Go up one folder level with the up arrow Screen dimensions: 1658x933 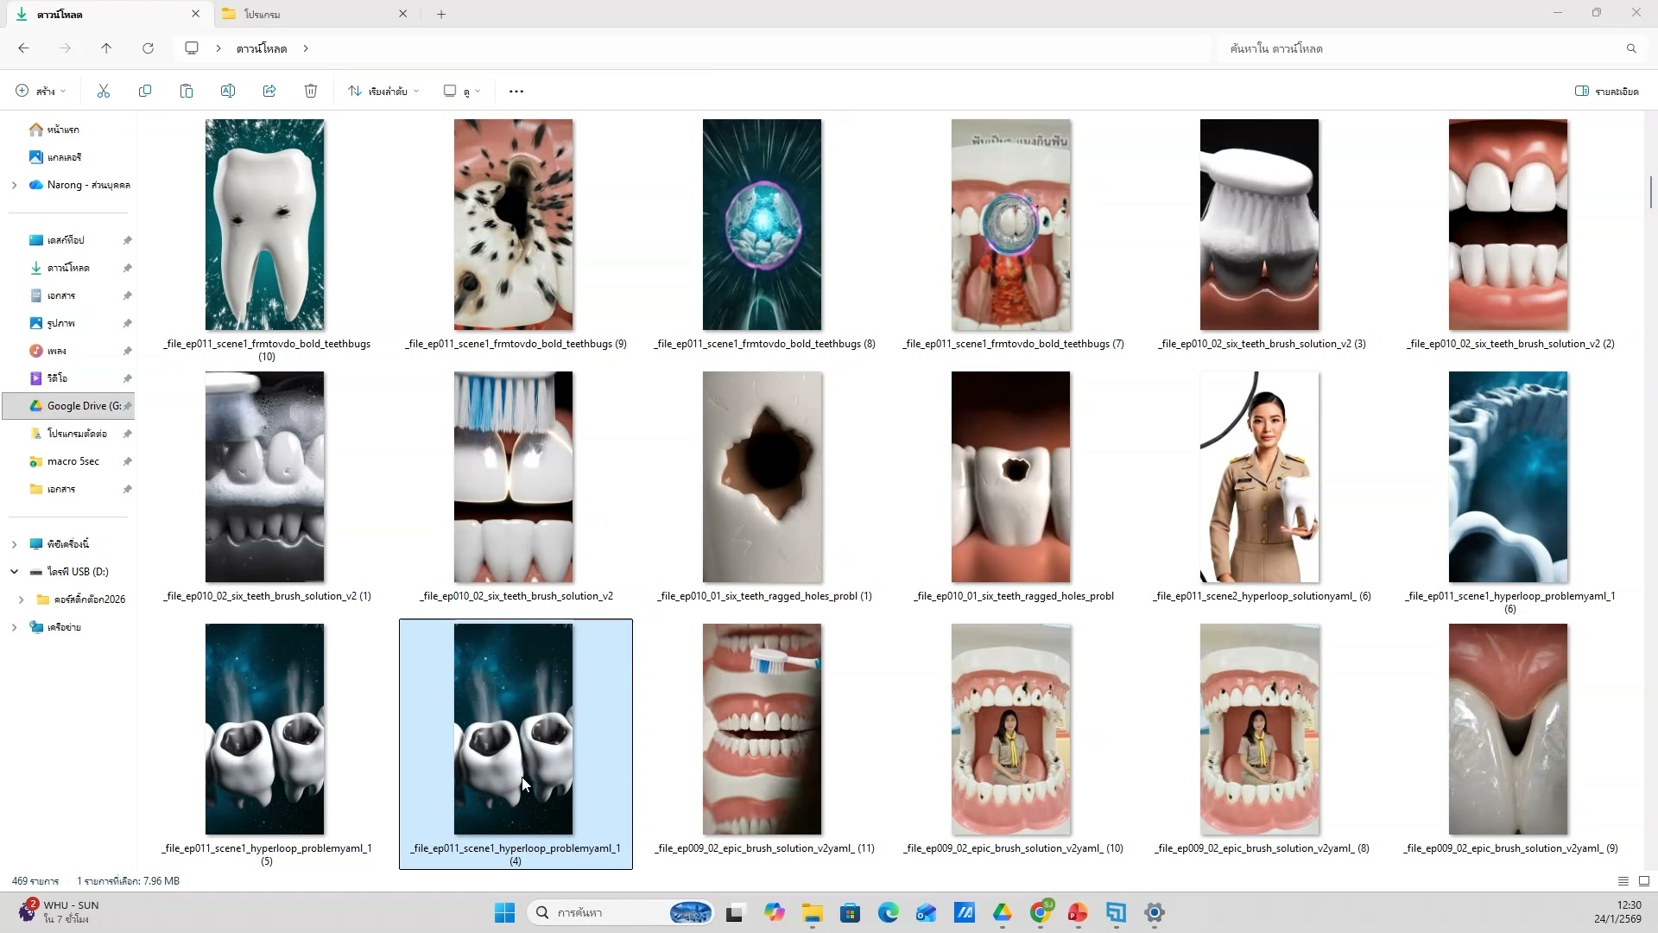tap(106, 48)
